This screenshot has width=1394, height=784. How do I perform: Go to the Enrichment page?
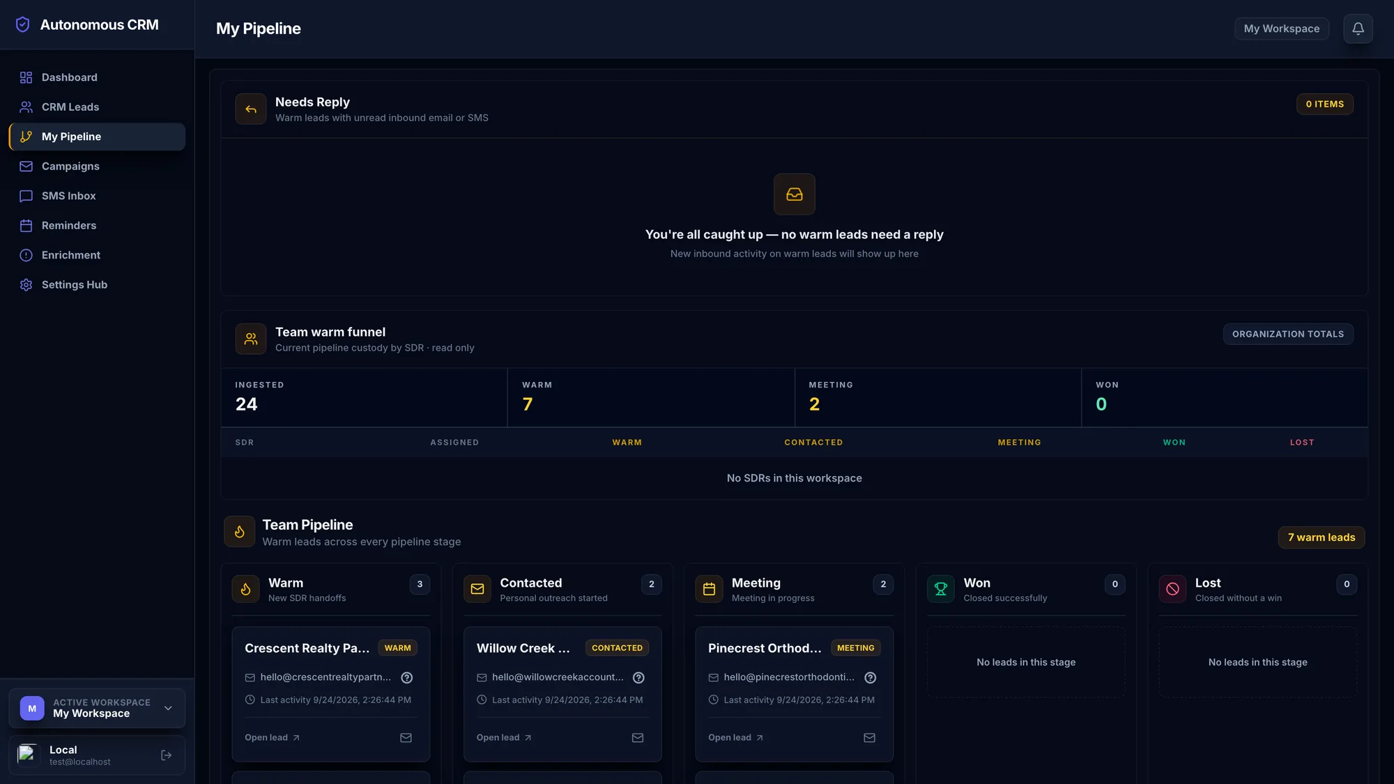(97, 255)
